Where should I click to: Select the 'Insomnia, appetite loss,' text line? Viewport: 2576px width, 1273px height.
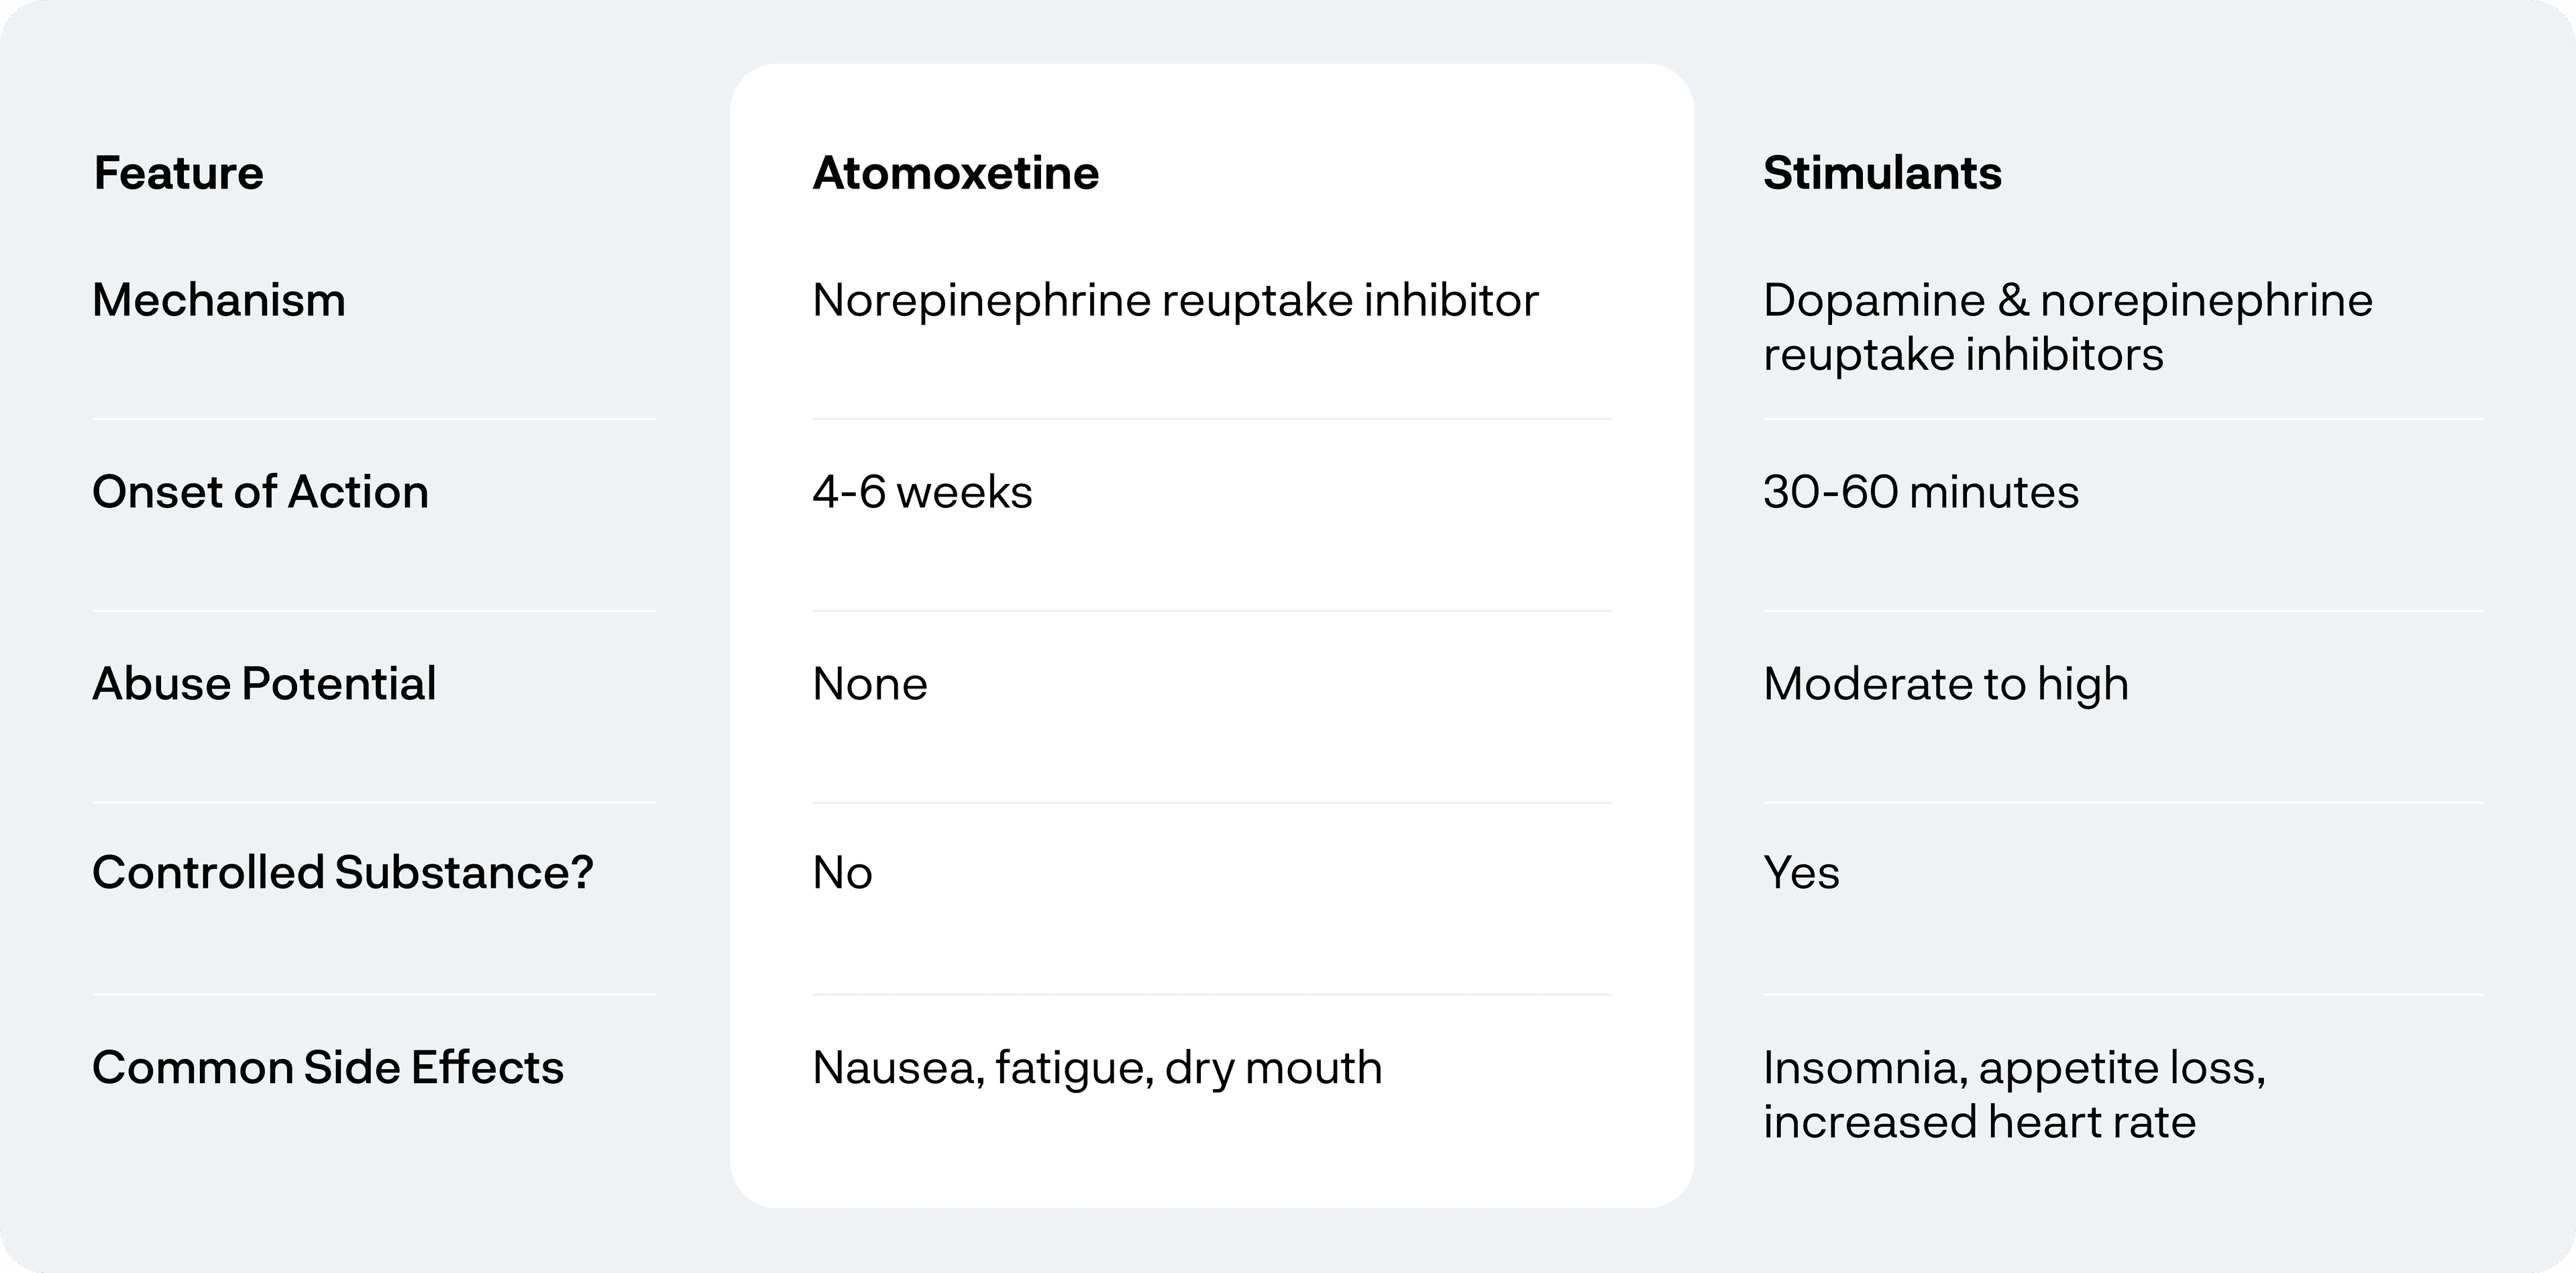[2014, 1067]
